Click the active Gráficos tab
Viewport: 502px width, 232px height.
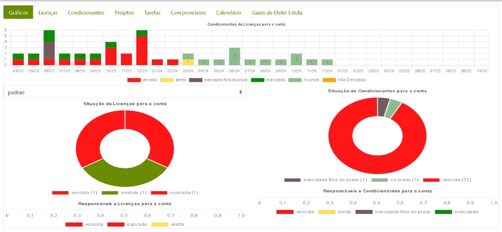(18, 13)
